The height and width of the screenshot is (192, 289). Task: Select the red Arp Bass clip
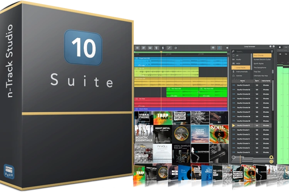pyautogui.click(x=181, y=103)
